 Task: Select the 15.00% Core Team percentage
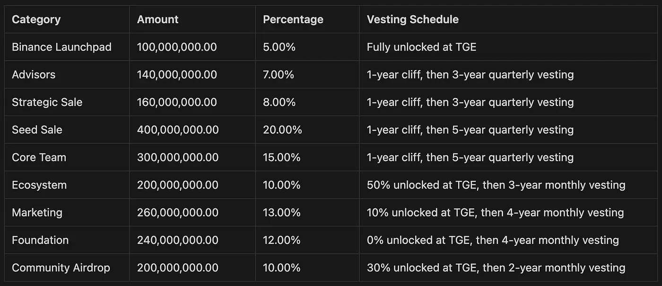[282, 157]
